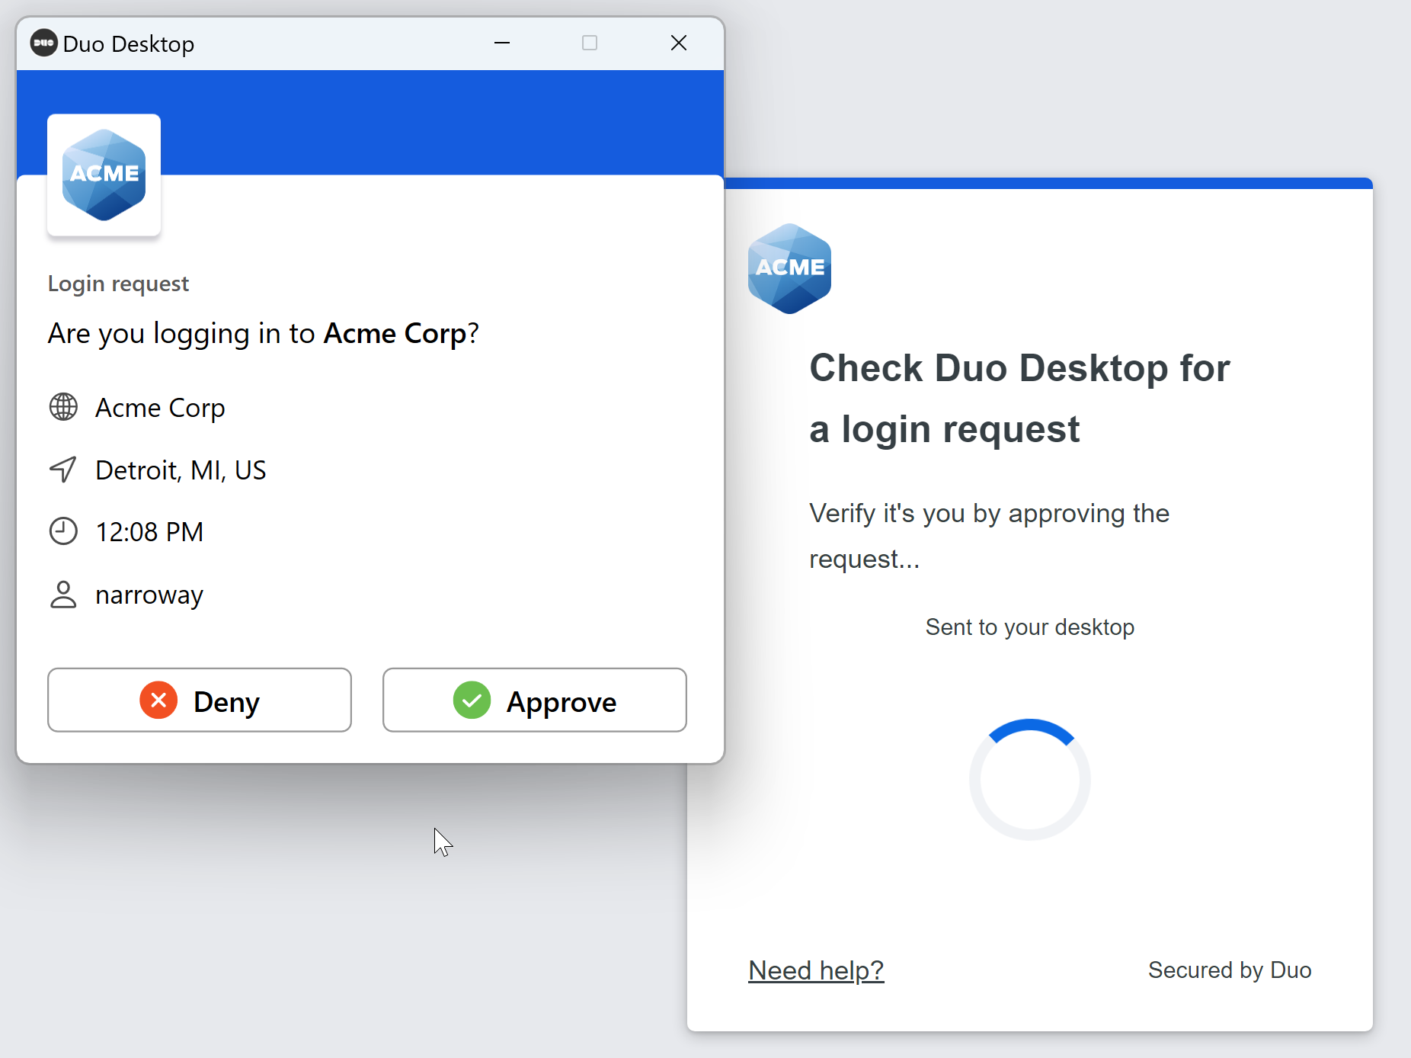Approve the Acme Corp login request
Screen dimensions: 1411x1058
[534, 700]
